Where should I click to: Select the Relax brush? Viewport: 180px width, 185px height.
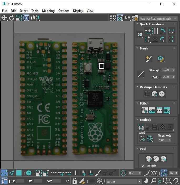click(x=161, y=59)
